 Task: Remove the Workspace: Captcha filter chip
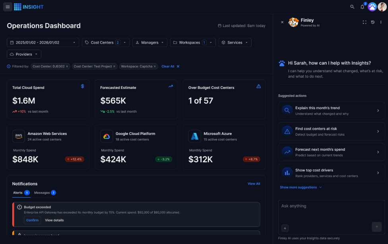tap(155, 66)
